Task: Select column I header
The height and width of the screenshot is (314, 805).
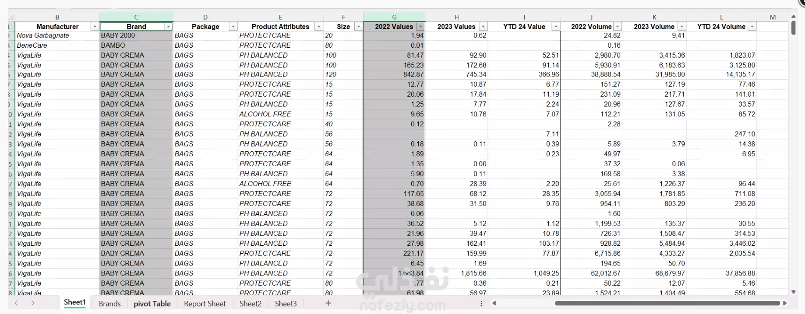Action: [x=524, y=17]
